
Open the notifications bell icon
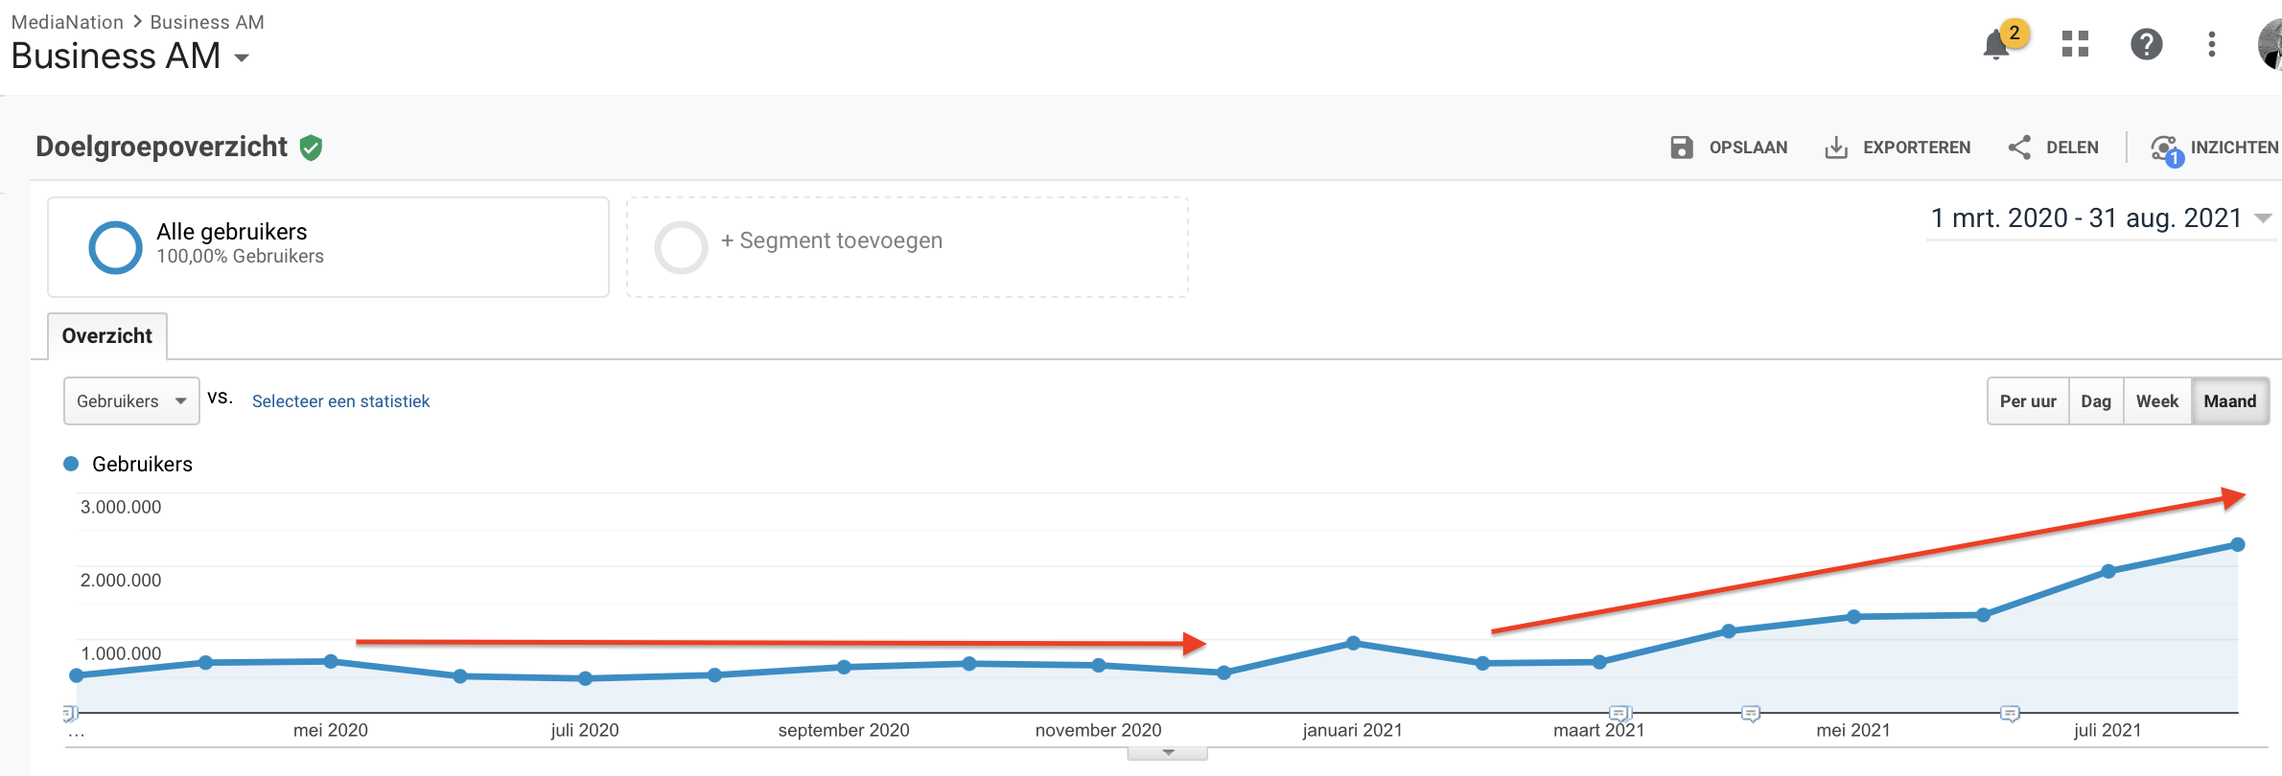pyautogui.click(x=1997, y=44)
